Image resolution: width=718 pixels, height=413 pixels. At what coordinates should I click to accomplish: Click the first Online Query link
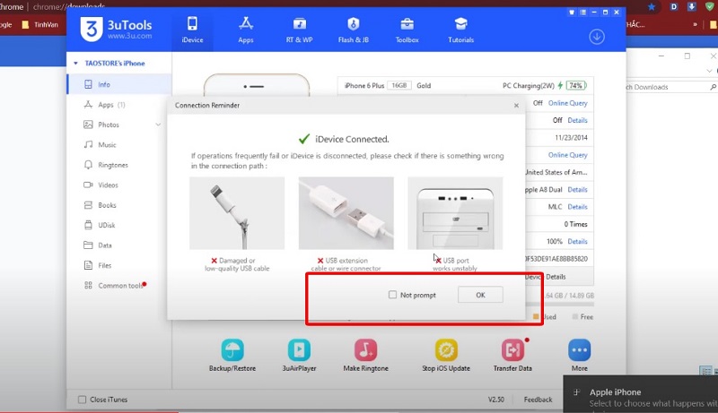point(568,103)
